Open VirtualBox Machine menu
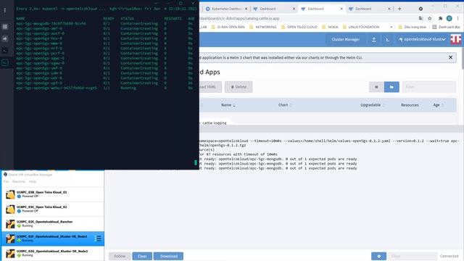Viewport: 464px width, 261px height. 19,181
